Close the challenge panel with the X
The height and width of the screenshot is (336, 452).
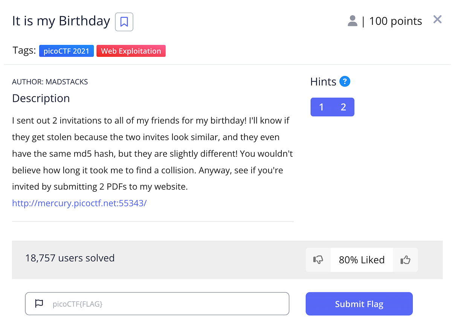pos(437,19)
